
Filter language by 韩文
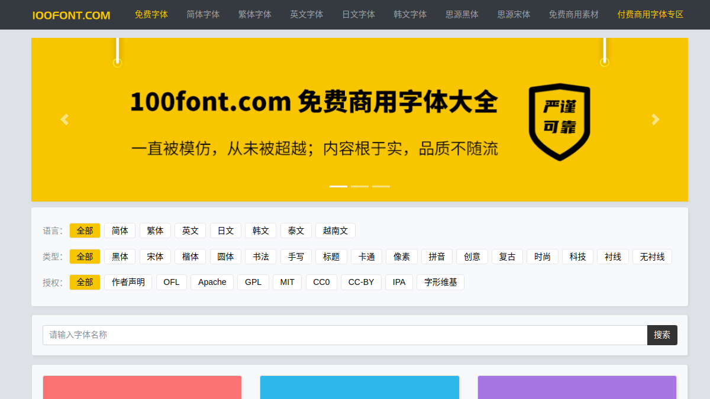click(x=261, y=231)
